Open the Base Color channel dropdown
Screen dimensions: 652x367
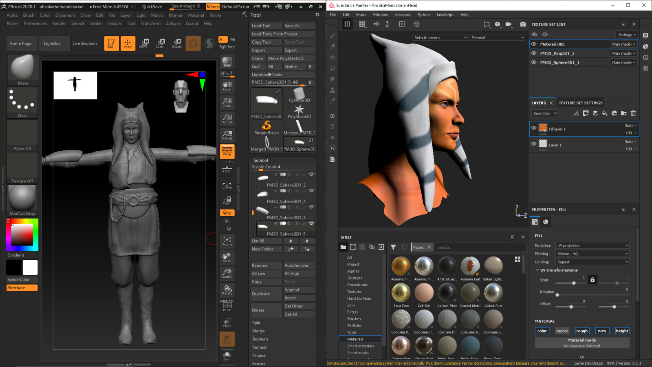[544, 113]
